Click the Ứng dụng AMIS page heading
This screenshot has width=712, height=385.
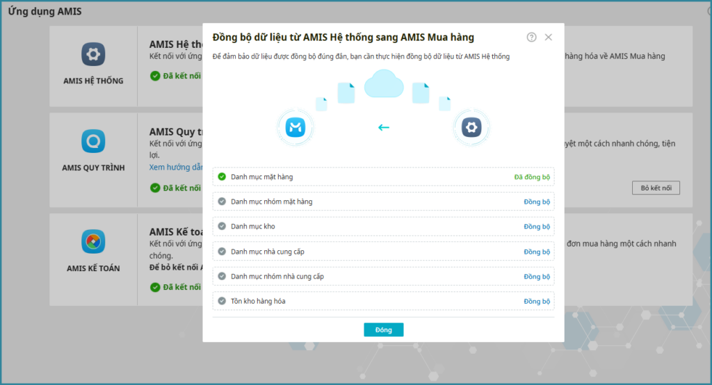tap(44, 11)
